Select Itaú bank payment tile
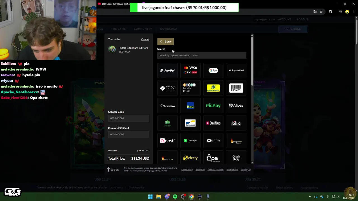Screen dimensions: 358x201 coord(190,106)
